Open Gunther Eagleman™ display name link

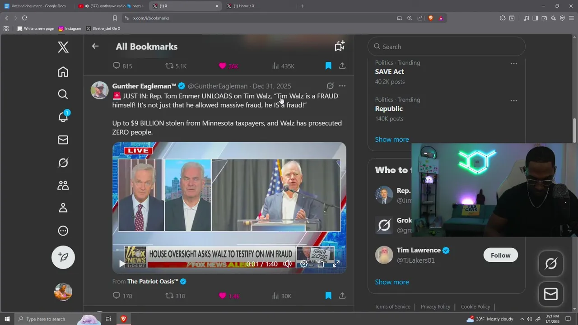[x=144, y=86]
